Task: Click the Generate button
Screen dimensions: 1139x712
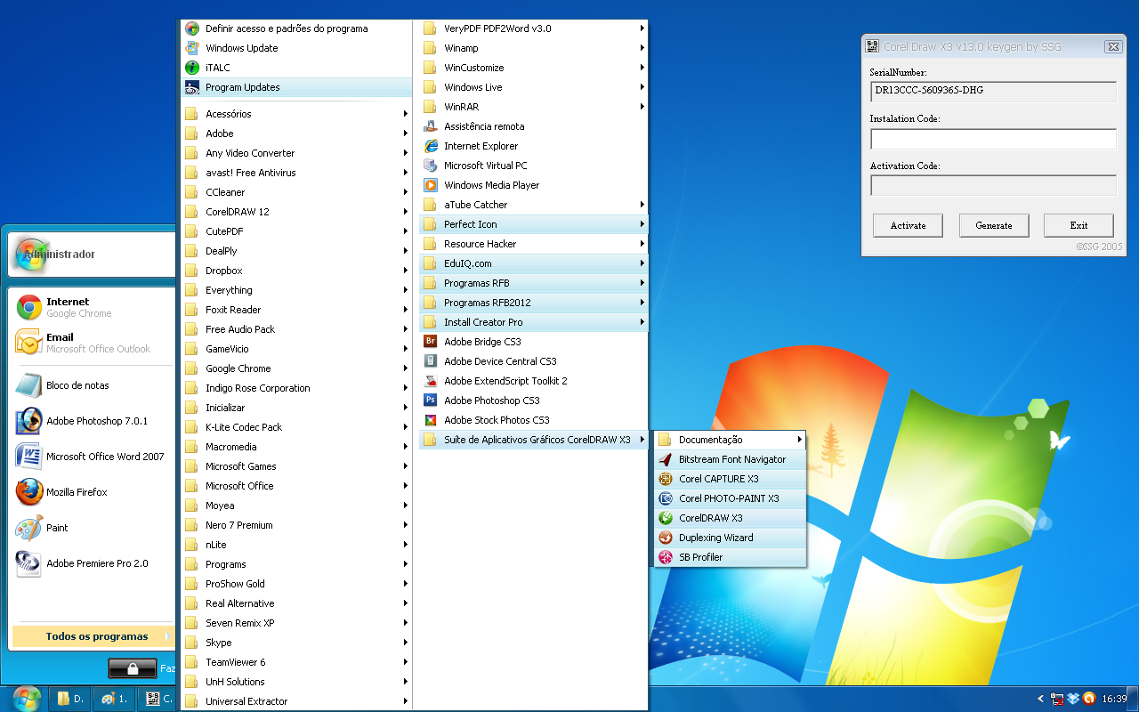Action: coord(994,225)
